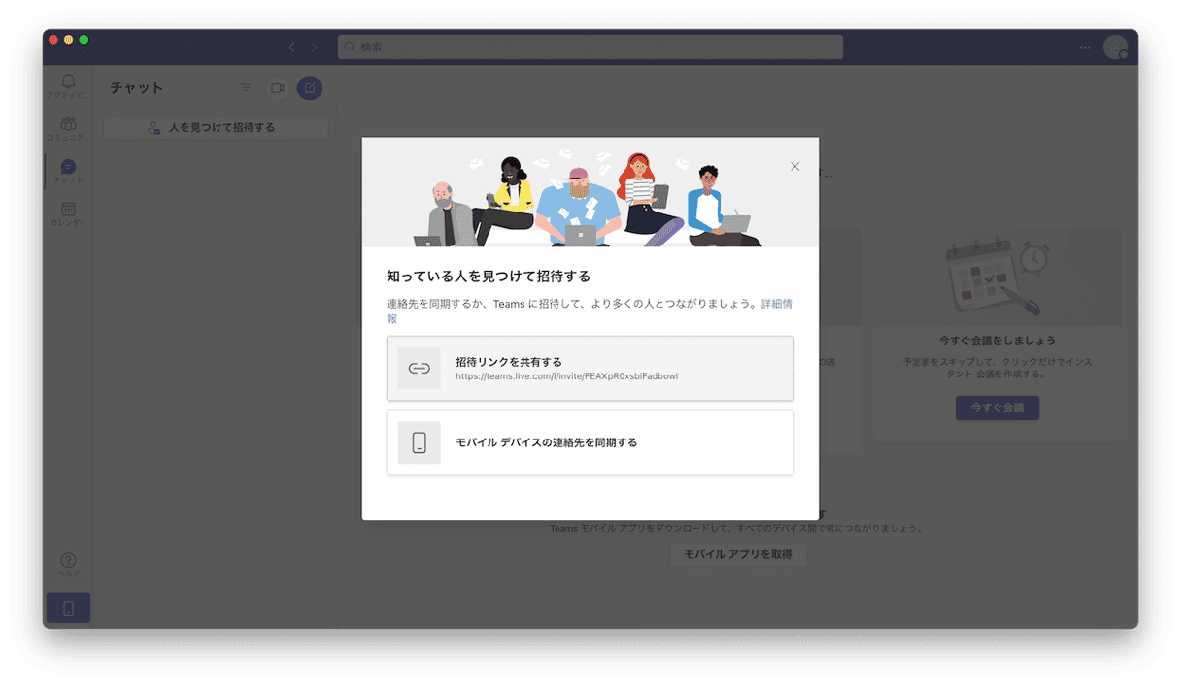Image resolution: width=1181 pixels, height=685 pixels.
Task: Click モバイル アプリを取得 button
Action: (x=737, y=555)
